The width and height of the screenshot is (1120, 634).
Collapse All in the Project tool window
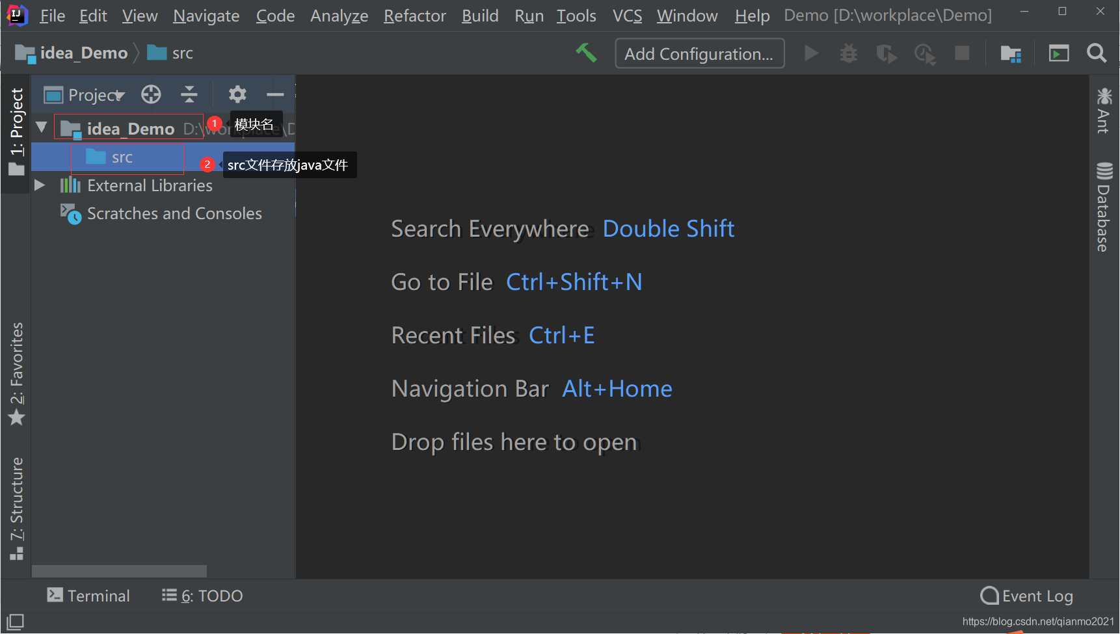pos(189,94)
